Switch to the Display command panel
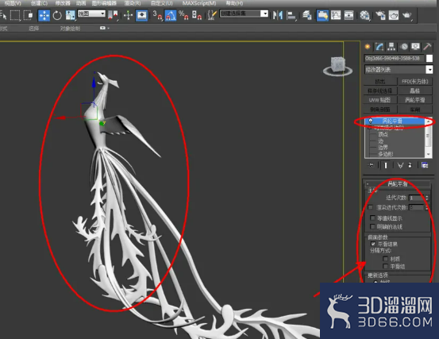Screen dimensions: 439x339 [x=415, y=47]
